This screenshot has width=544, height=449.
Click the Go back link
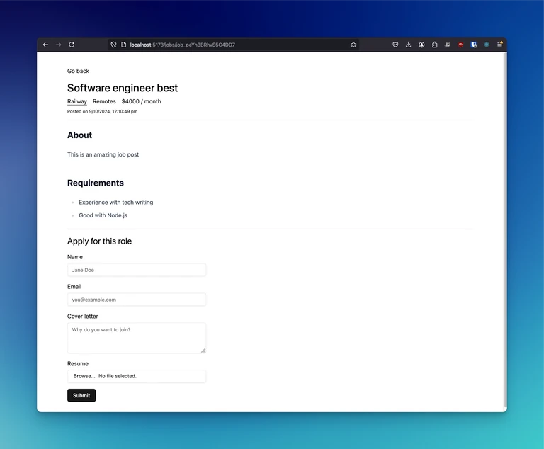coord(78,71)
